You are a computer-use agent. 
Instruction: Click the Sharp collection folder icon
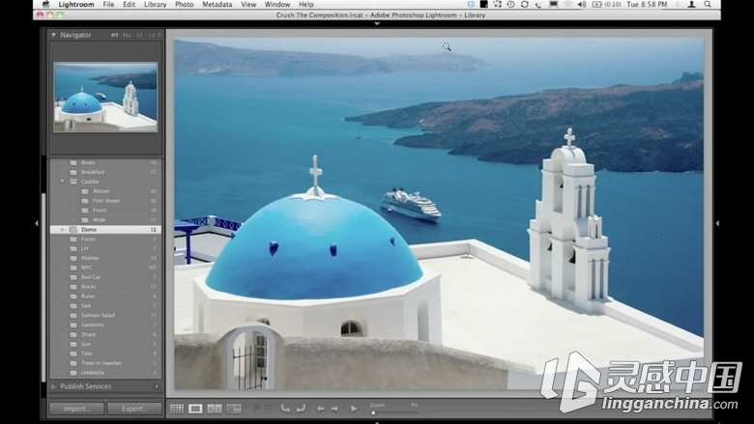click(73, 334)
